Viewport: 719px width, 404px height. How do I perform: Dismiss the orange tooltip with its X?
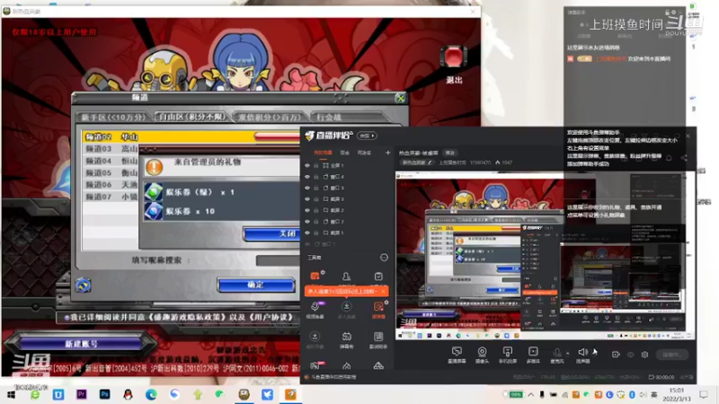click(x=384, y=291)
